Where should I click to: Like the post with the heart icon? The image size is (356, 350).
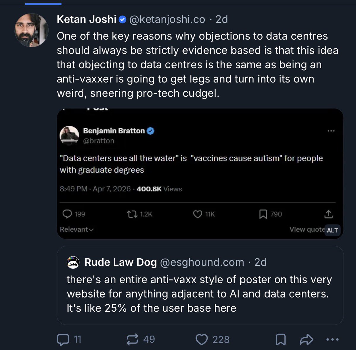[x=202, y=340]
